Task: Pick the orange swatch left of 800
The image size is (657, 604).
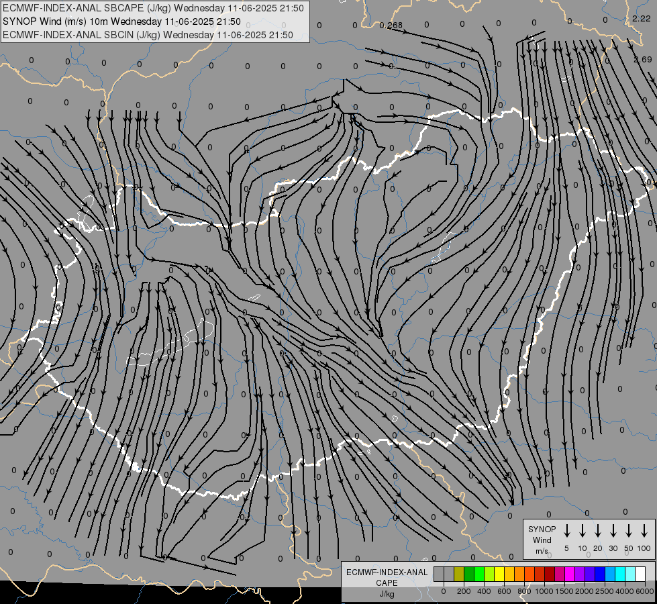Action: click(x=519, y=574)
